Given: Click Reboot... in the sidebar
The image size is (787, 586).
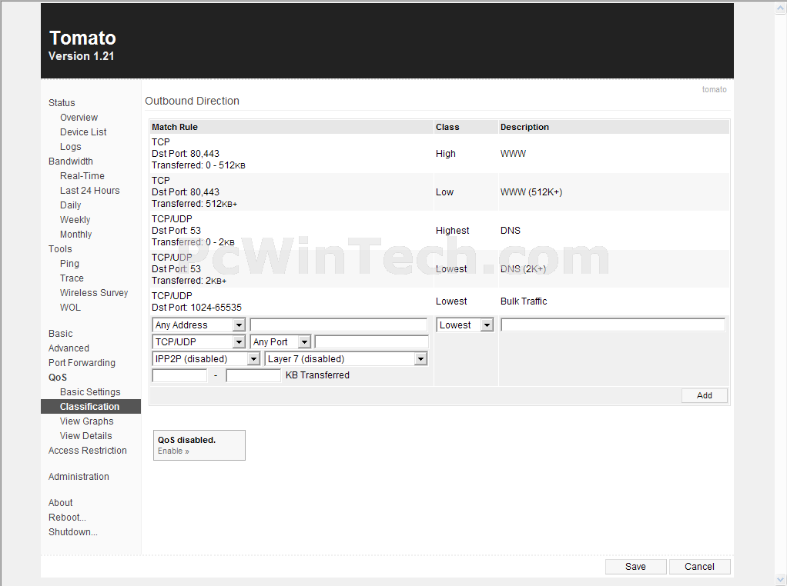Looking at the screenshot, I should pos(67,518).
